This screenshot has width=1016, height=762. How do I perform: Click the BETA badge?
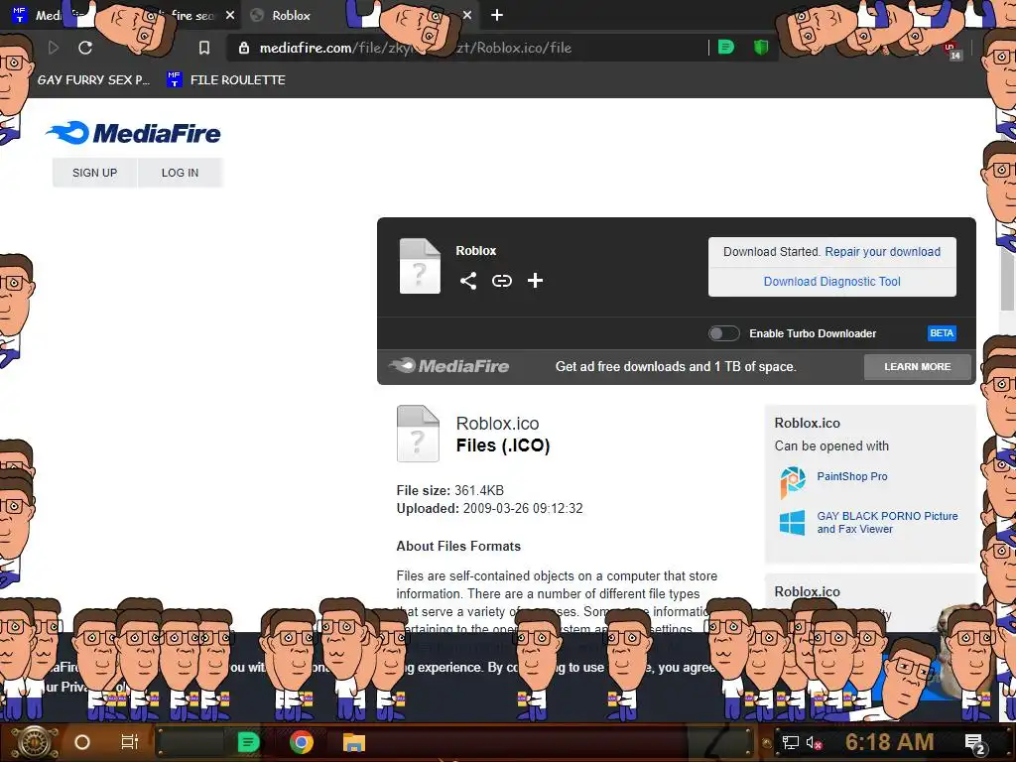point(942,333)
